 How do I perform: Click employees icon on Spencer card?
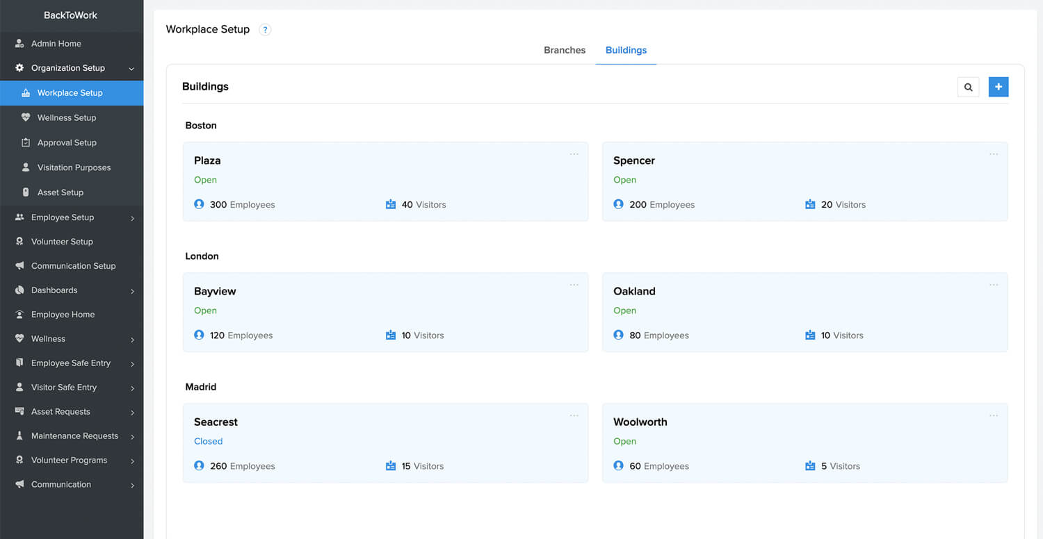tap(618, 204)
